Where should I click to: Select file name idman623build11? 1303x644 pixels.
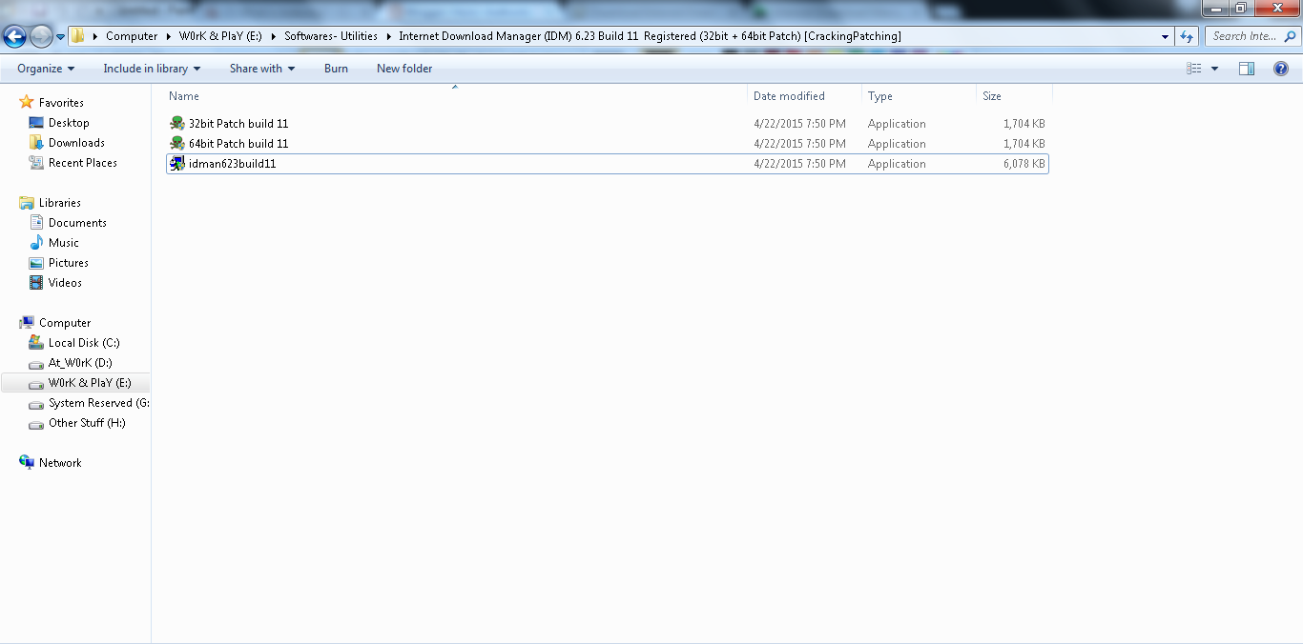coord(233,164)
